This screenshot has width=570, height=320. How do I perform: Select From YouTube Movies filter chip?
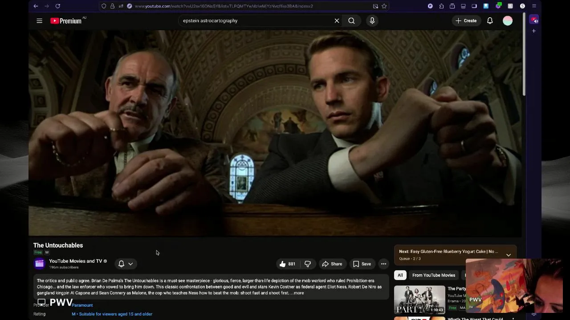[x=434, y=275]
